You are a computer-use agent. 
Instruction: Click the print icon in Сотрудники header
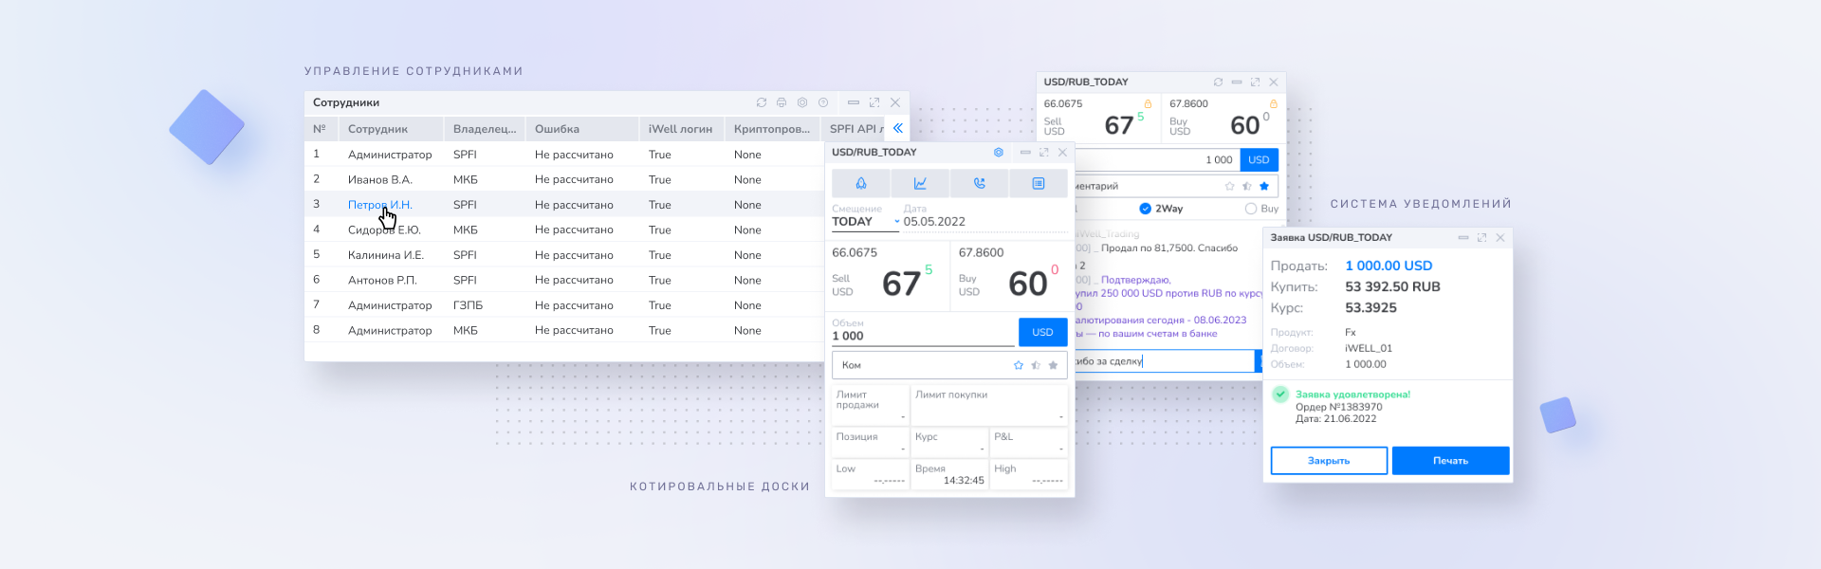pyautogui.click(x=782, y=102)
